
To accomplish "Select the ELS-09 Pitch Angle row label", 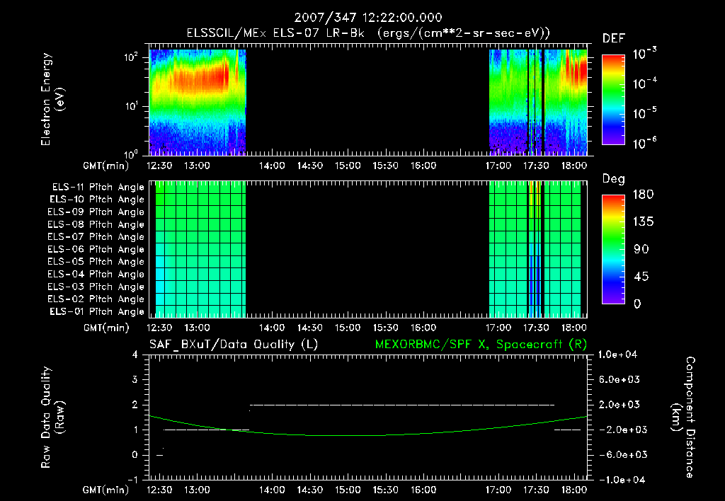I will [x=96, y=212].
